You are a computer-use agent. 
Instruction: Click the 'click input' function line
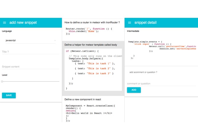tap(152, 44)
